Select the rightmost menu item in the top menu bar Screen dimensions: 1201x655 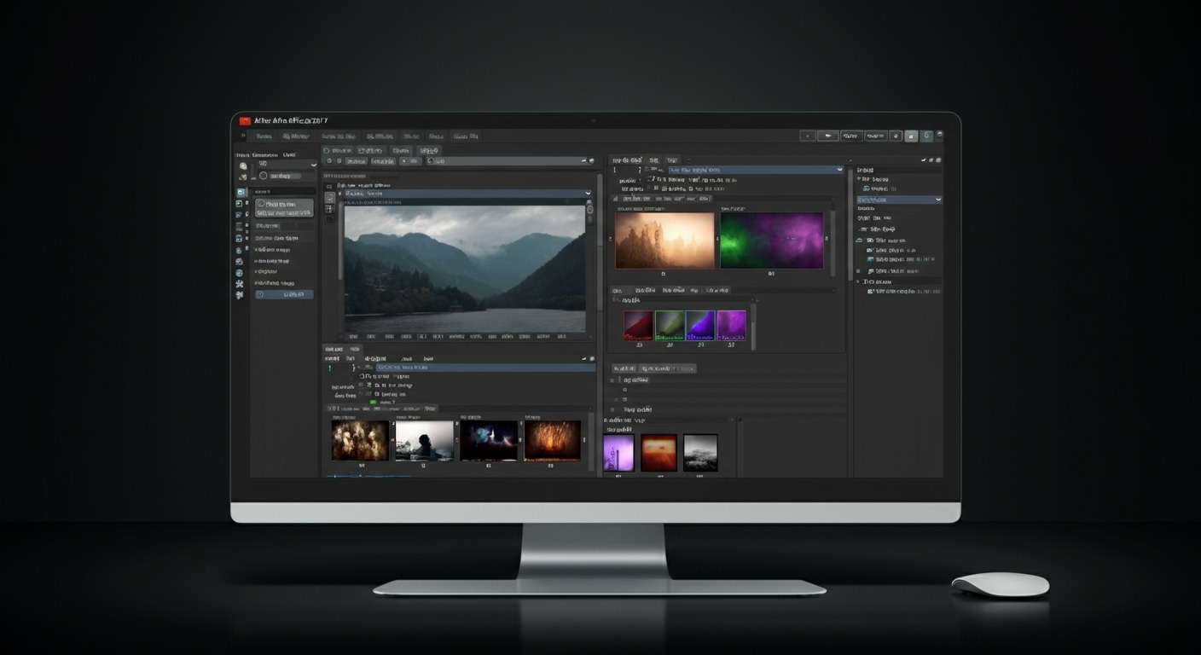467,136
